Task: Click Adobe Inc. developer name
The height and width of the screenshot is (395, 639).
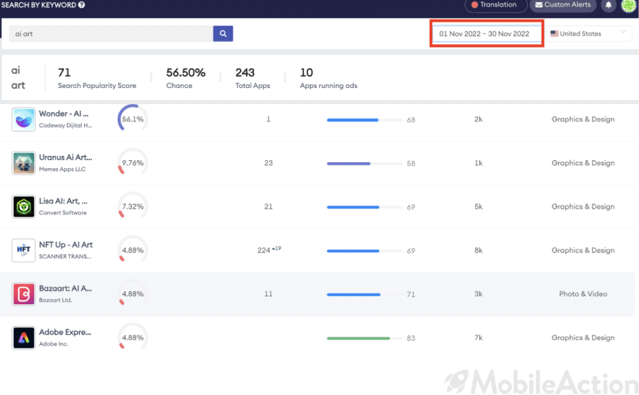Action: tap(53, 344)
